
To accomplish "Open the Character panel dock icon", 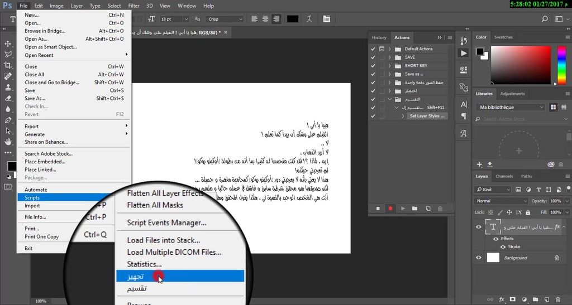I will (x=464, y=104).
